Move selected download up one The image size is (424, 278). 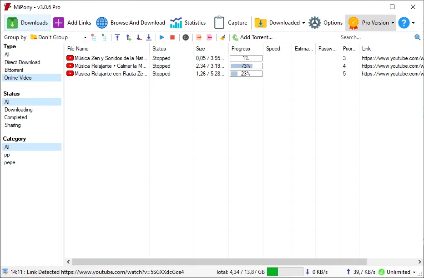128,37
